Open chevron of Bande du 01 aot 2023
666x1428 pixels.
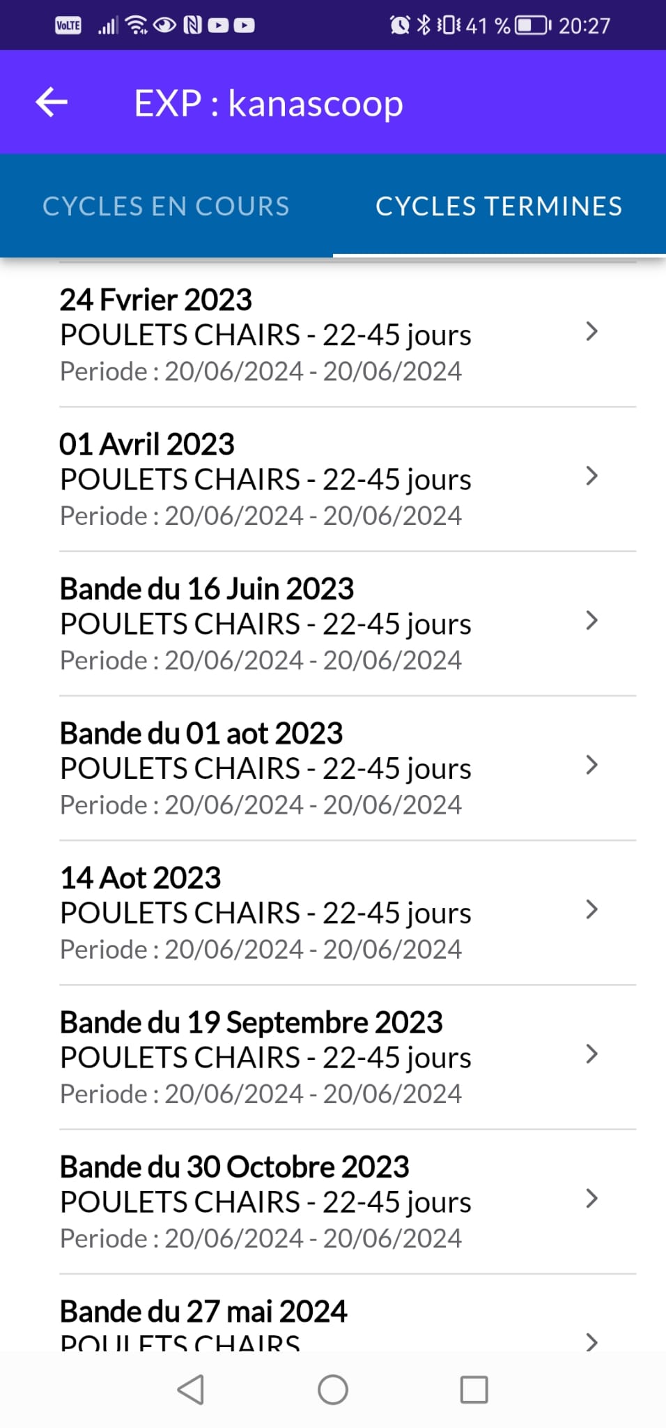591,765
